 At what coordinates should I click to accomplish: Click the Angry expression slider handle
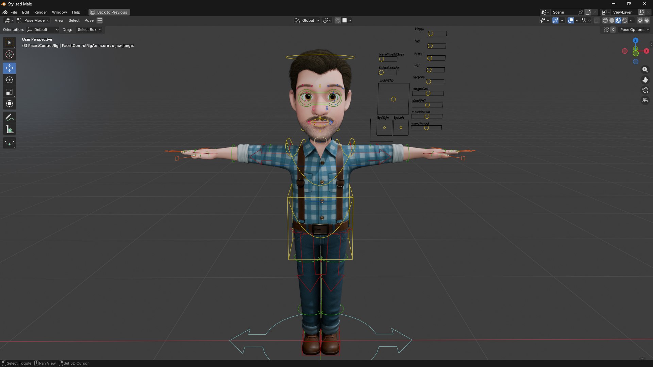click(430, 58)
